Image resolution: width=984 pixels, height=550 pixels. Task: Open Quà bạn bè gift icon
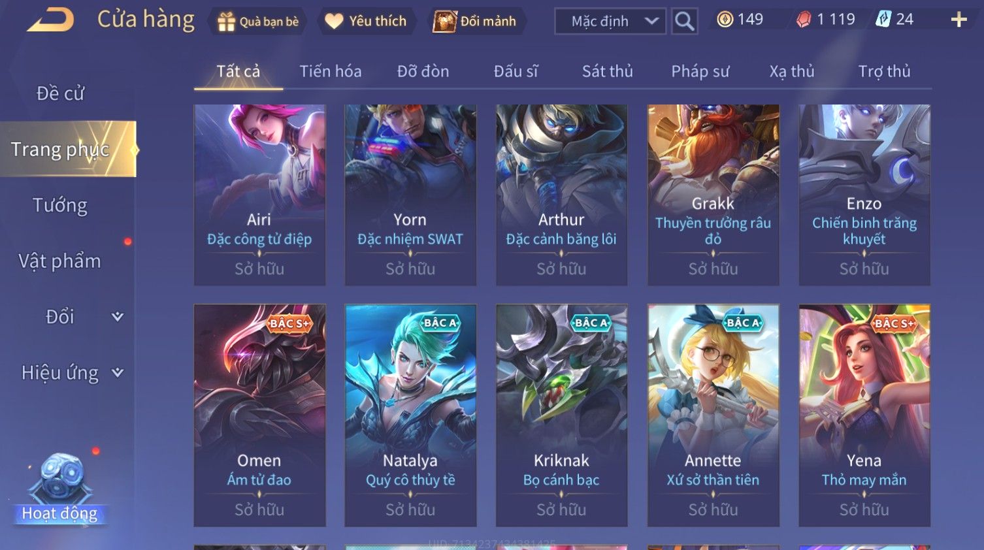pyautogui.click(x=226, y=22)
